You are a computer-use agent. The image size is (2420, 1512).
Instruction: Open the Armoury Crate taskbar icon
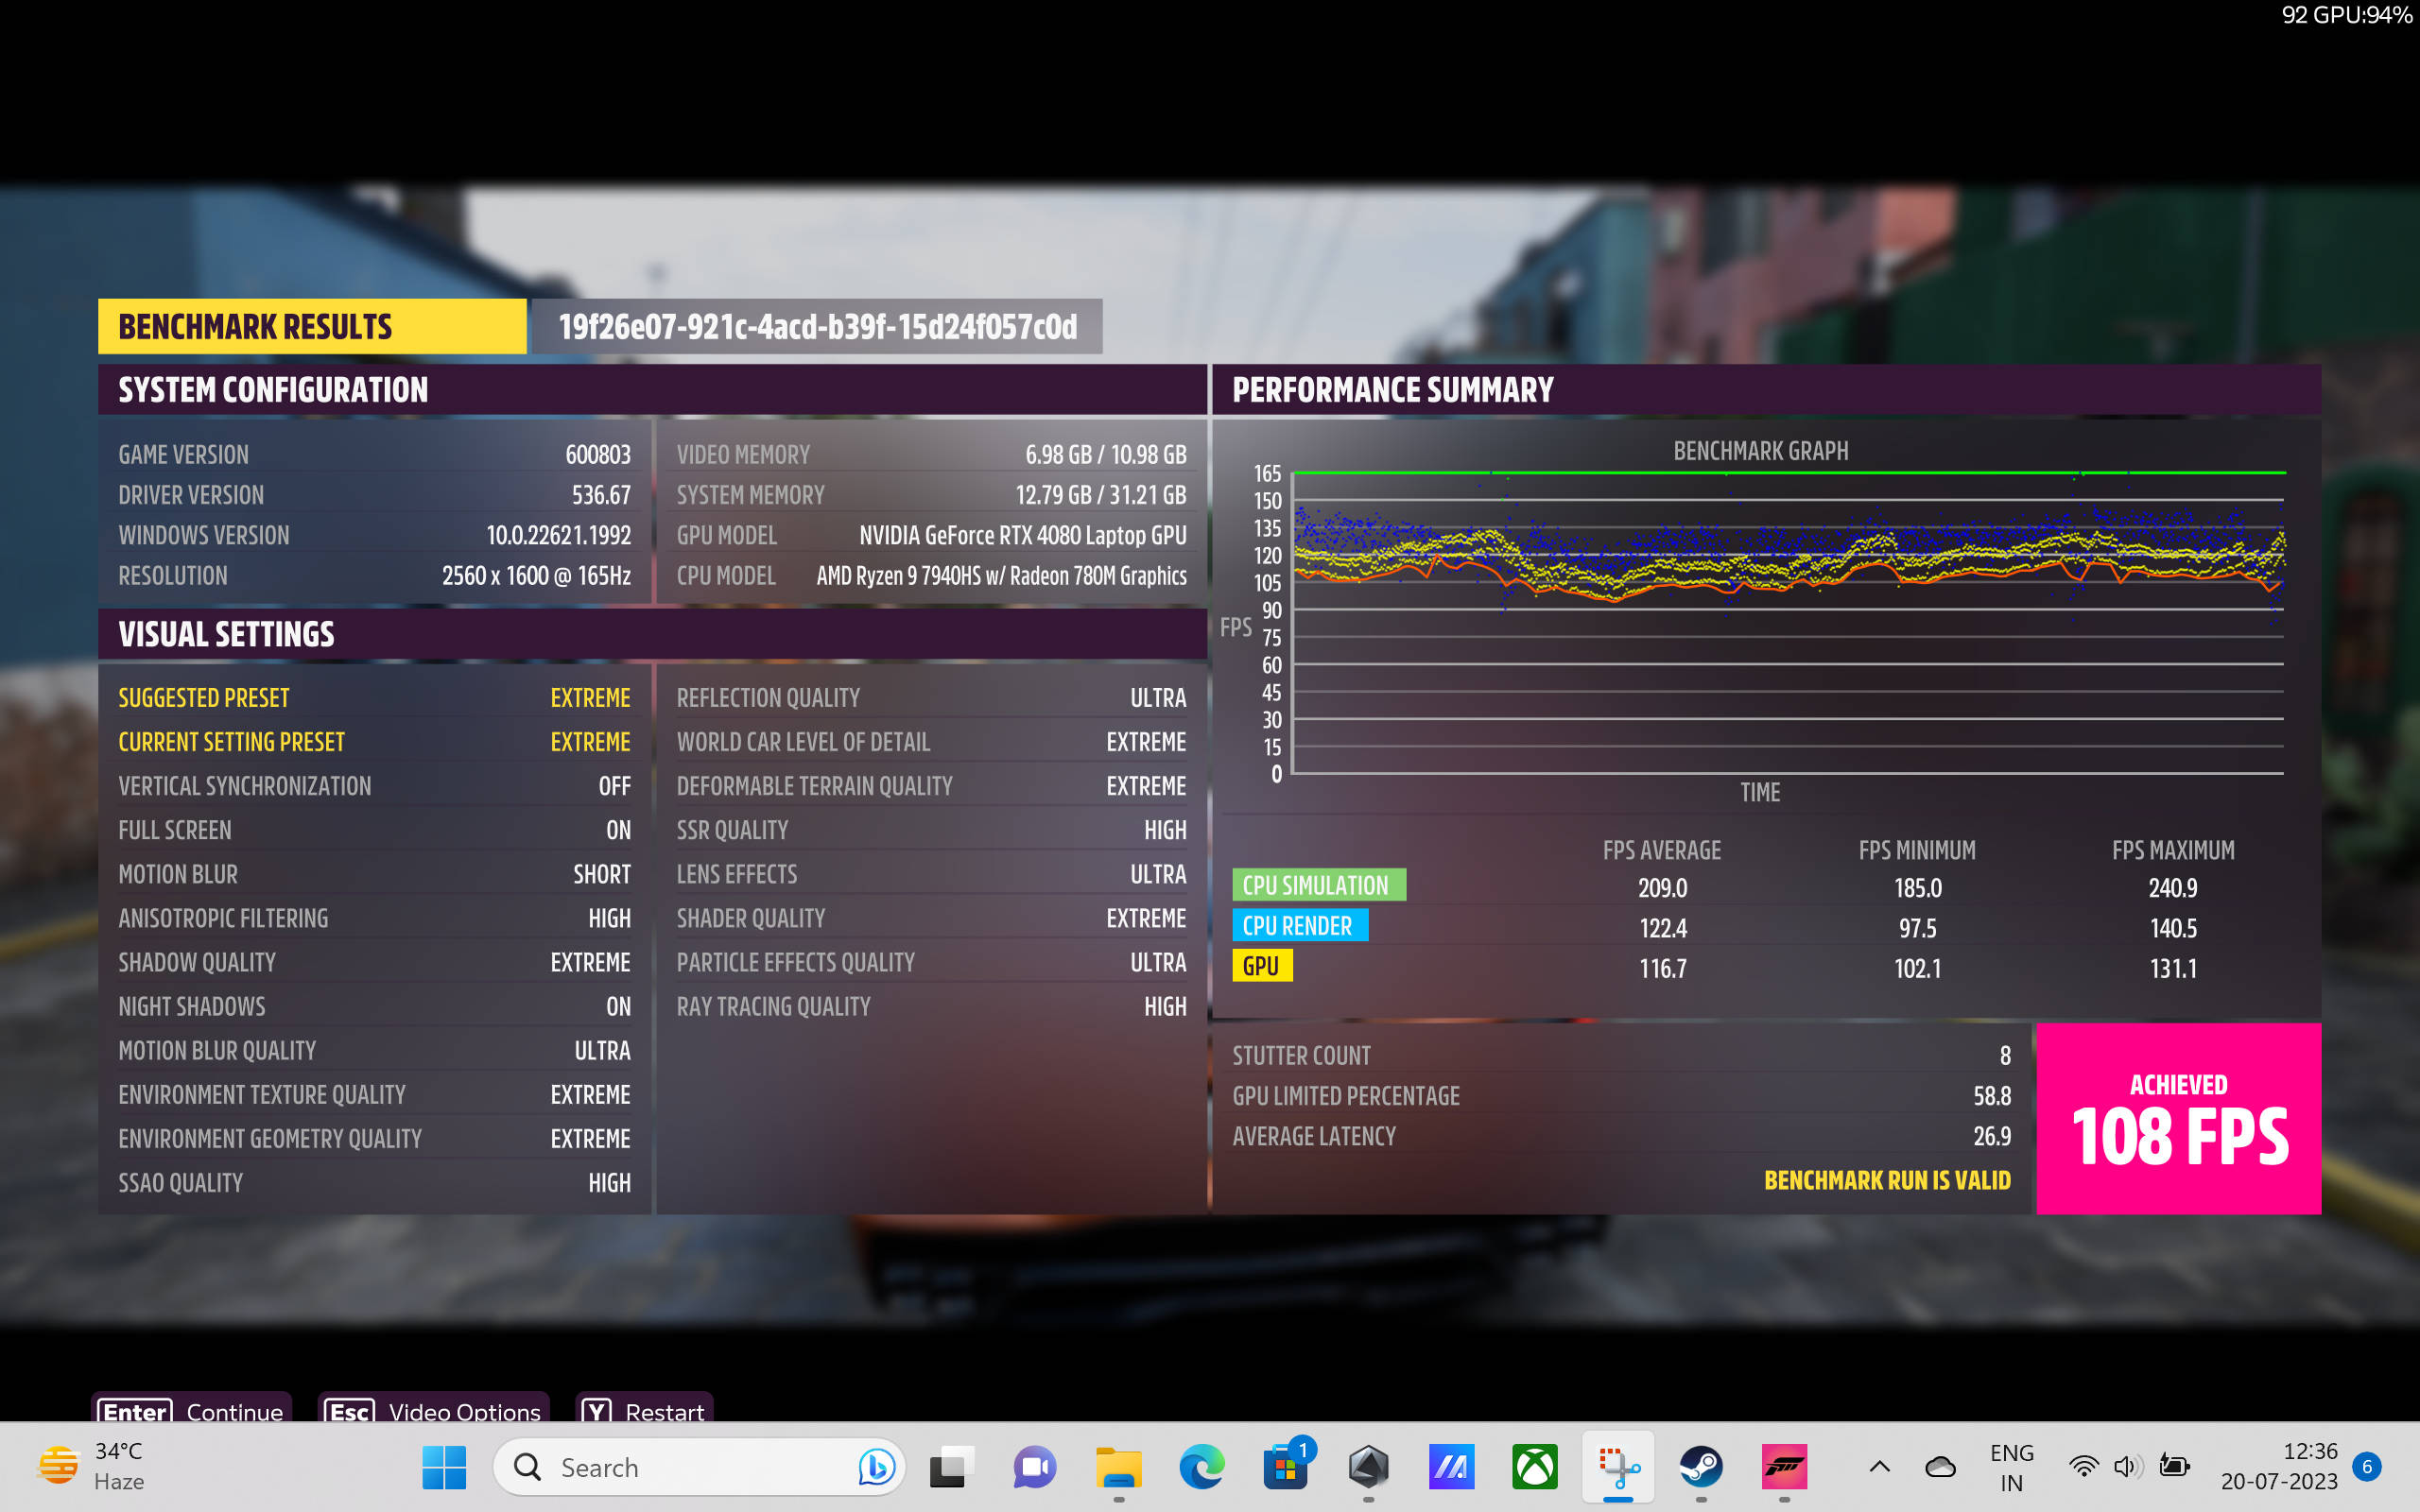(x=1368, y=1467)
